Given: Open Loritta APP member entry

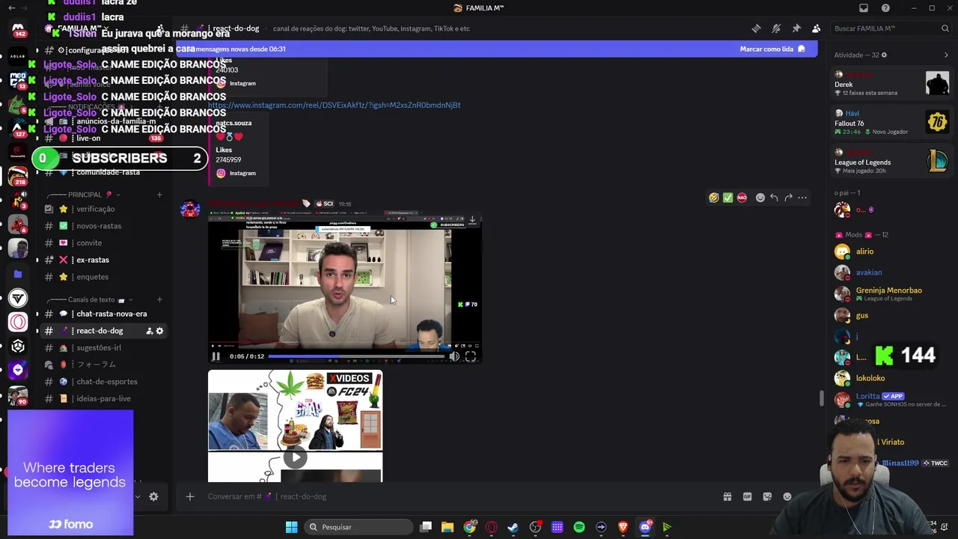Looking at the screenshot, I should [x=891, y=399].
